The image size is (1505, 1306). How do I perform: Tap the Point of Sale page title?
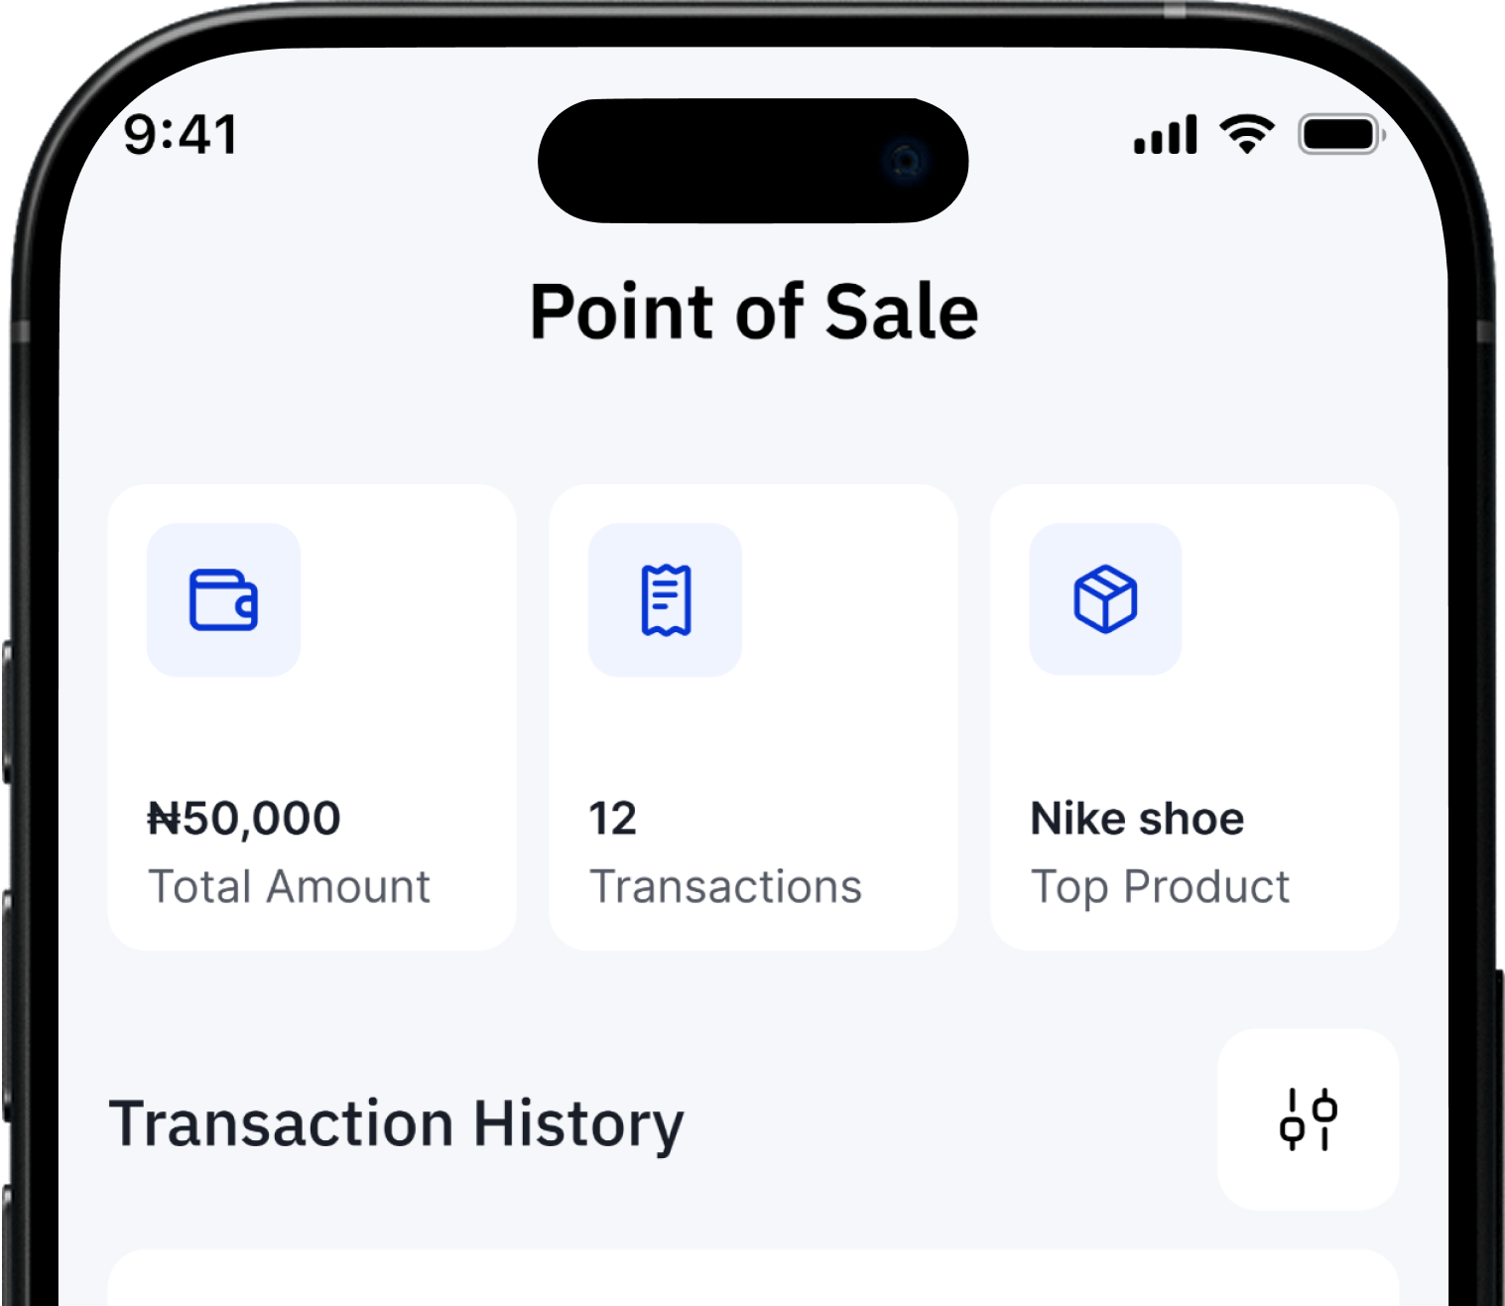point(754,312)
